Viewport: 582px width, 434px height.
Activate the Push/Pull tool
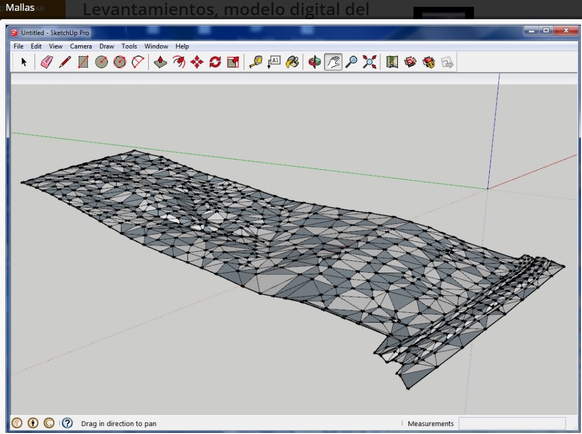click(161, 62)
